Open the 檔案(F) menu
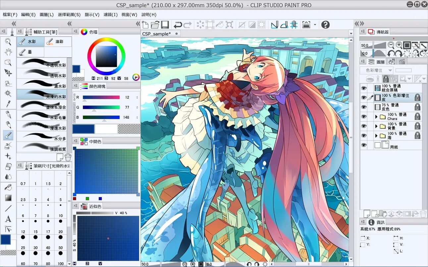Screen dimensions: 428x267 coord(10,15)
